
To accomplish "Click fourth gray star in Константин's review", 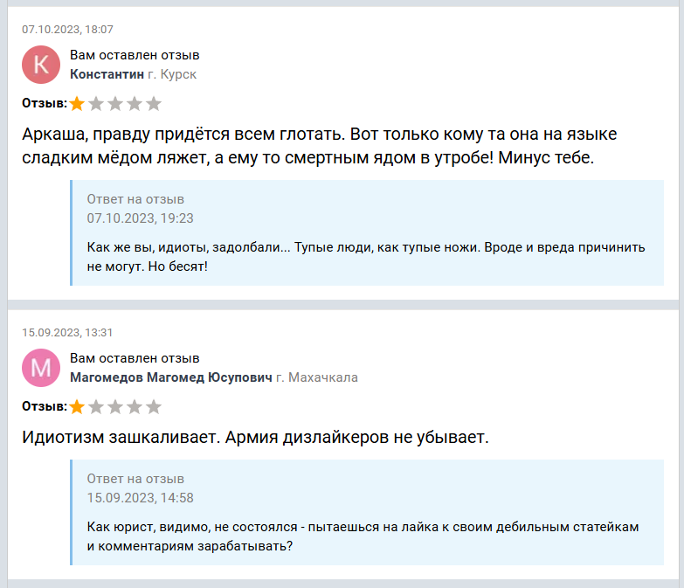I will pos(135,104).
